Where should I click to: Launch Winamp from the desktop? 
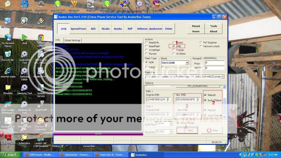tap(41, 21)
